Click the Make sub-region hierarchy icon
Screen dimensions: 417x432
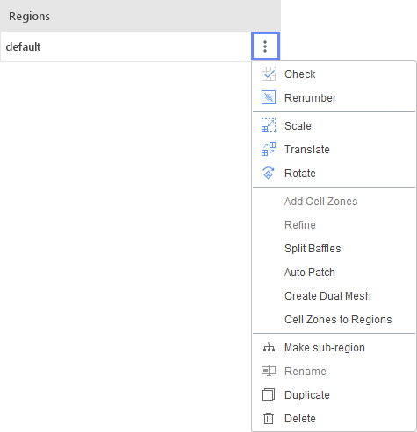point(269,347)
